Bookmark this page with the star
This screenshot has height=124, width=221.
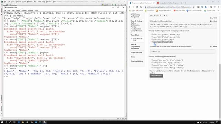tap(194, 7)
